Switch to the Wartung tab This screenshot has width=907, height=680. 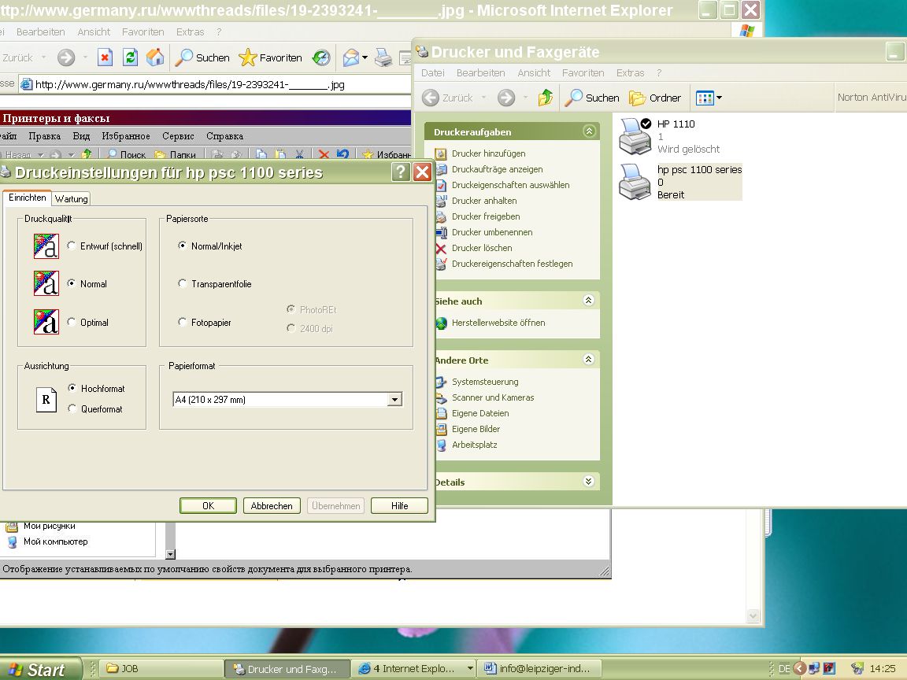71,199
